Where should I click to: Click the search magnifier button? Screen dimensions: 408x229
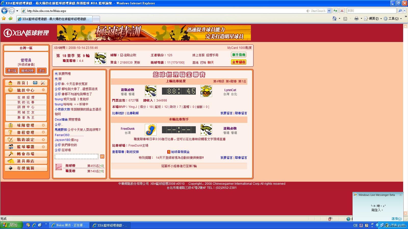click(x=400, y=11)
